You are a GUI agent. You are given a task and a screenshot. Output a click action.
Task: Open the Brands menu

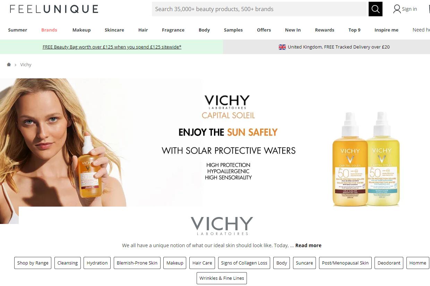(x=49, y=30)
